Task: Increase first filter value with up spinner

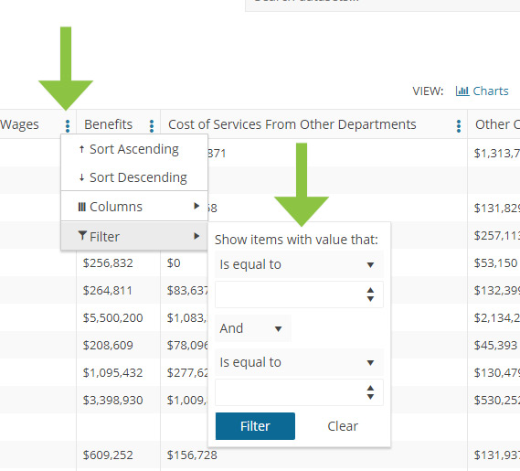Action: [370, 291]
